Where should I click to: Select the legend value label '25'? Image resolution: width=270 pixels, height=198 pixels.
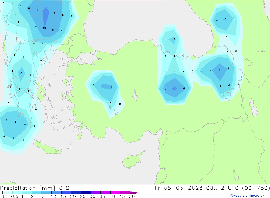(x=83, y=196)
